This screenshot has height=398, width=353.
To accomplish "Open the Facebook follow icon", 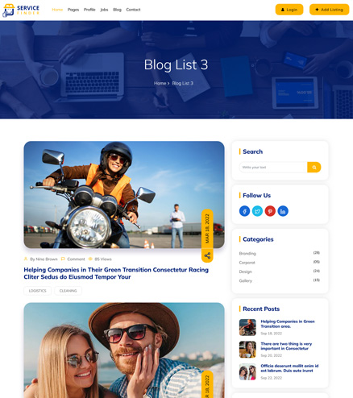I will (x=244, y=211).
